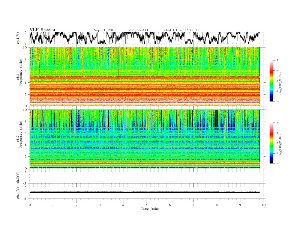Click the '10' tick on the time axis
This screenshot has width=297, height=230.
pyautogui.click(x=264, y=205)
